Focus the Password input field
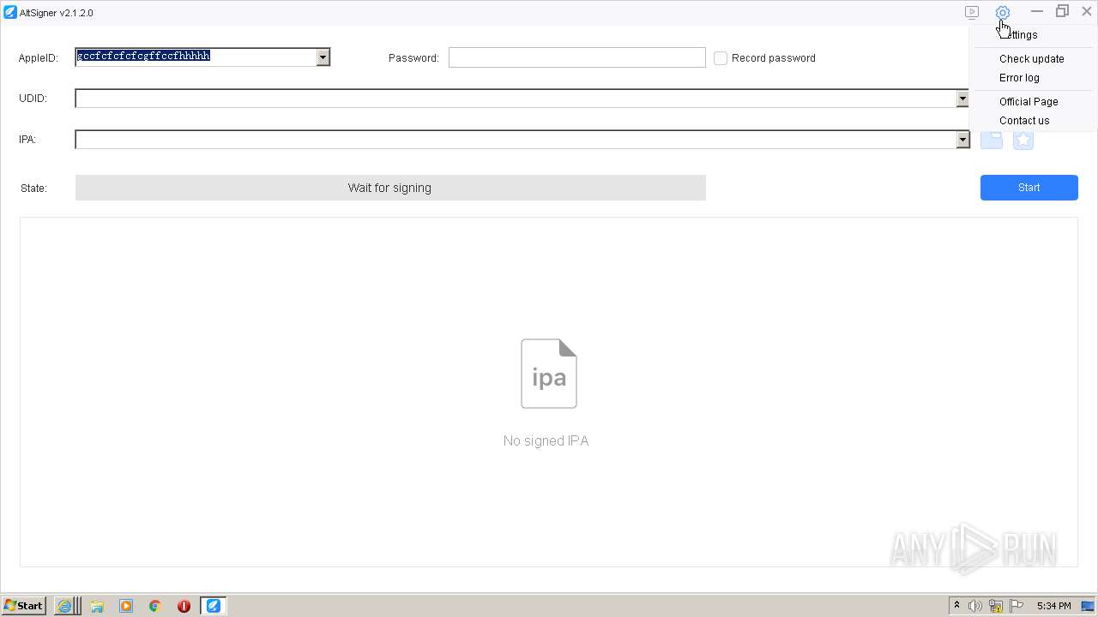Viewport: 1098px width, 617px height. coord(576,57)
